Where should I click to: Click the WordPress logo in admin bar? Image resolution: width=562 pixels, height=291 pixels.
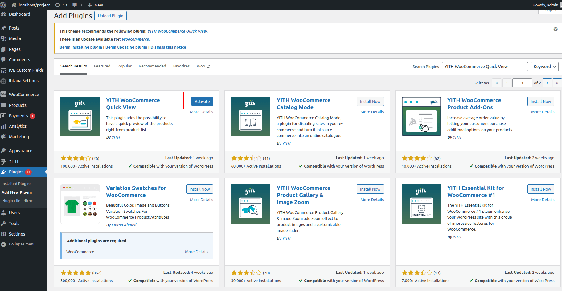(x=3, y=5)
